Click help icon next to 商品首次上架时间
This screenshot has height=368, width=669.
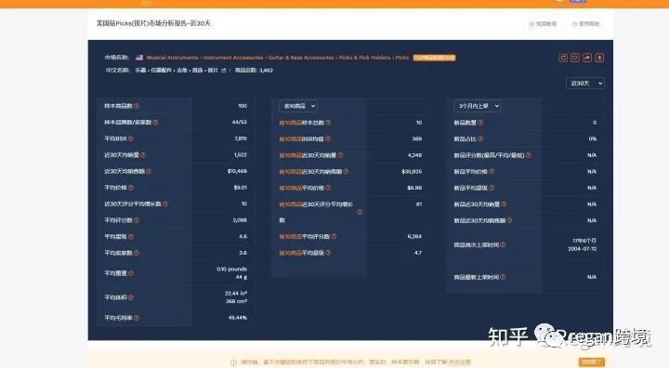pyautogui.click(x=503, y=244)
